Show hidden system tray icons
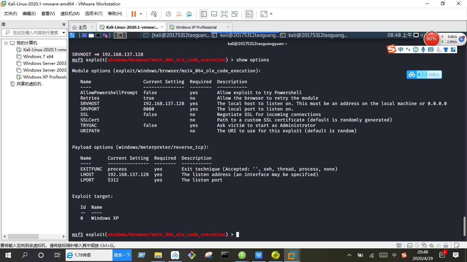This screenshot has height=262, width=467. point(349,255)
